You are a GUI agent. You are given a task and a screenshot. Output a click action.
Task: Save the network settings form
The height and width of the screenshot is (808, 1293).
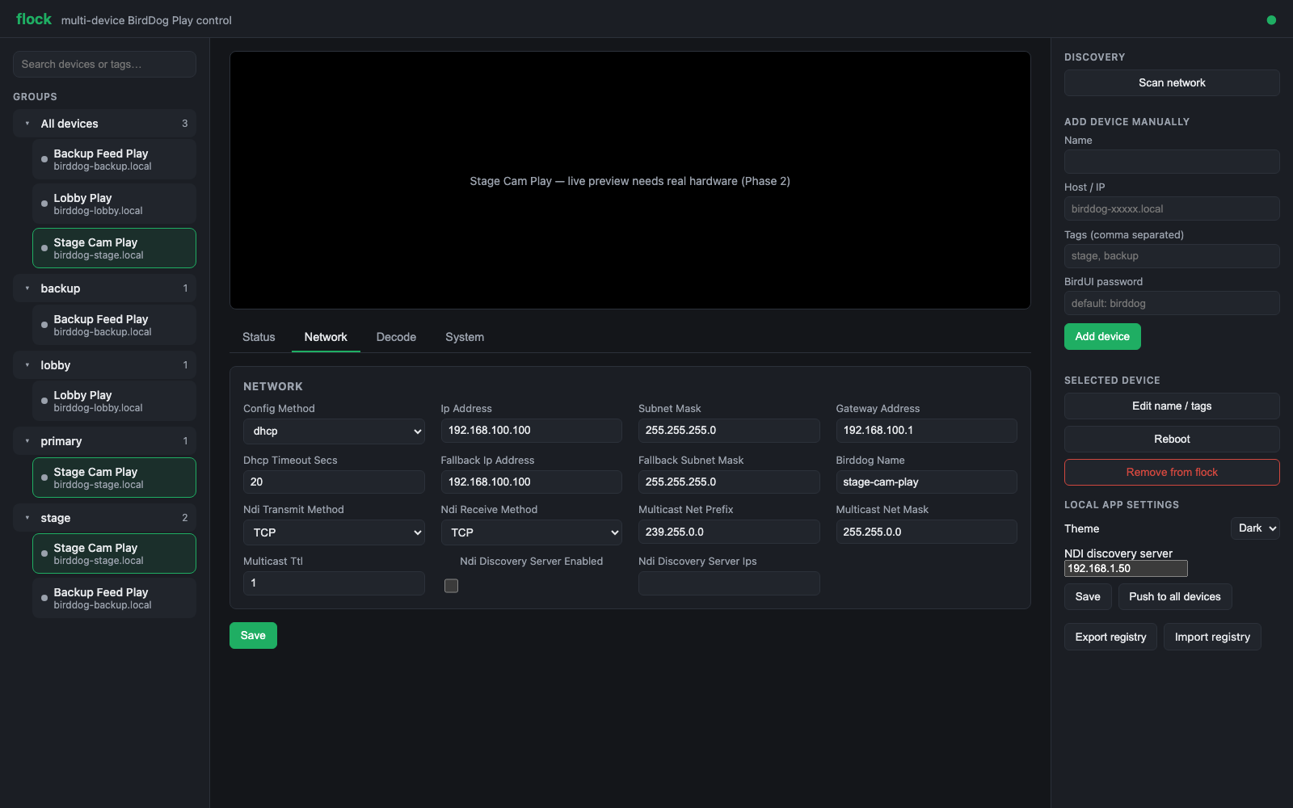click(253, 635)
